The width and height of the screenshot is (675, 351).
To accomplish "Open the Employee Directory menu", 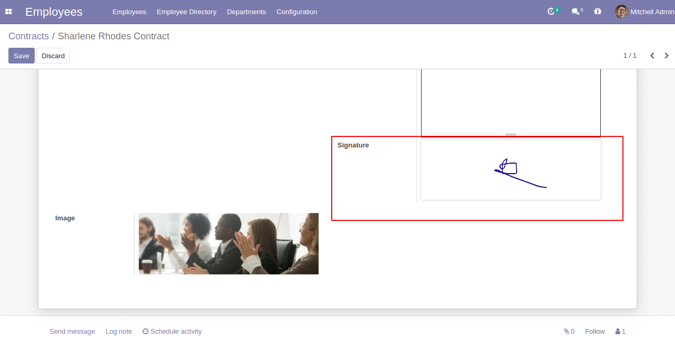I will coord(187,12).
